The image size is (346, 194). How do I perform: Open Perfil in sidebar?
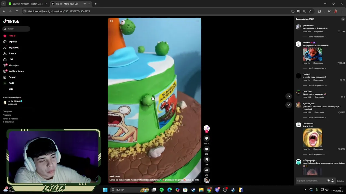[11, 83]
